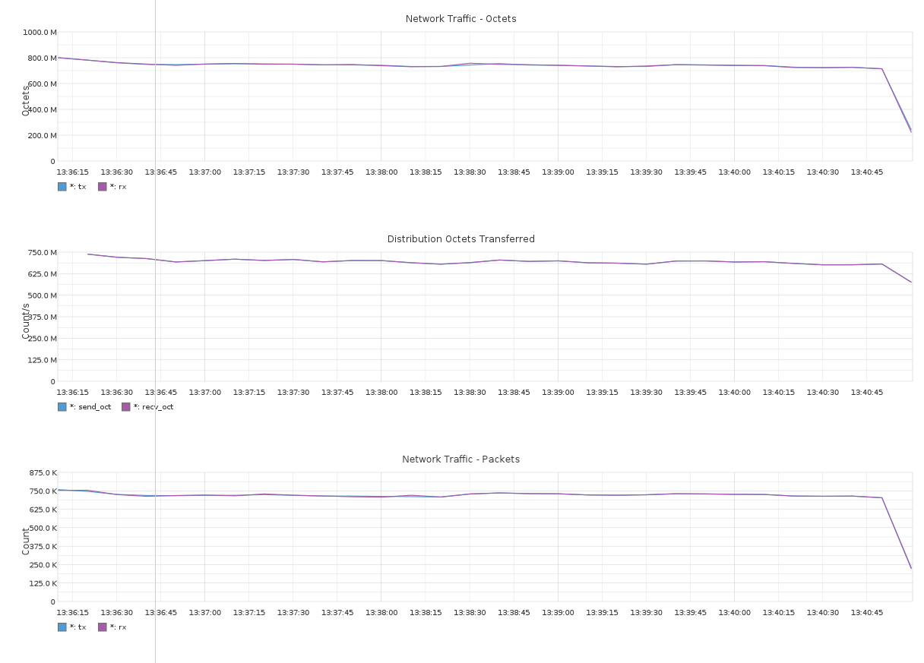Click the '500.0 K' y-axis label in Packets chart
Image resolution: width=924 pixels, height=663 pixels.
tap(43, 529)
